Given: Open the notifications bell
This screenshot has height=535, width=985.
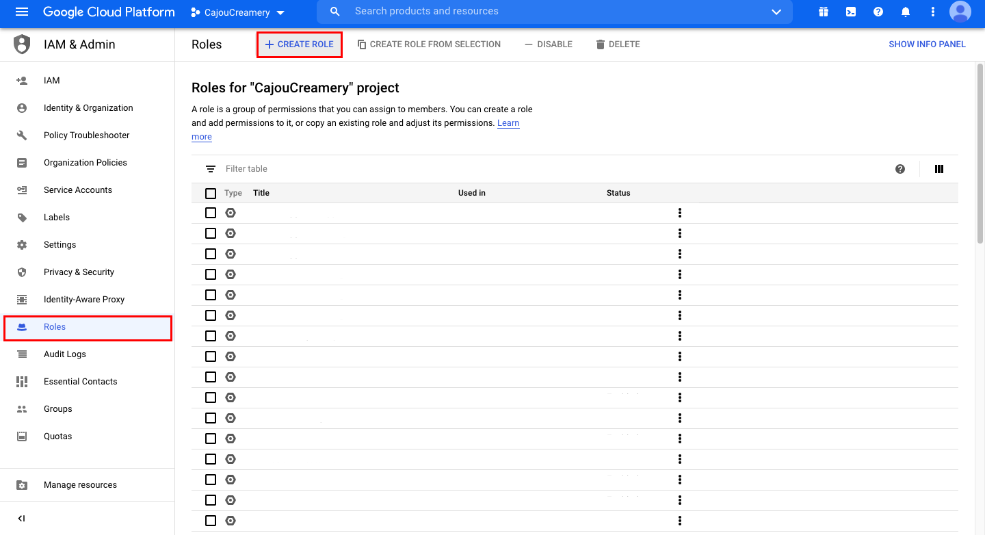Looking at the screenshot, I should coord(906,12).
